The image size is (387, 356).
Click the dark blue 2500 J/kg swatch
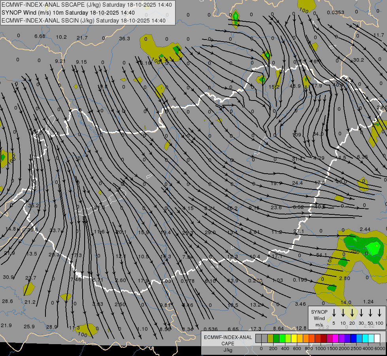tap(353, 338)
